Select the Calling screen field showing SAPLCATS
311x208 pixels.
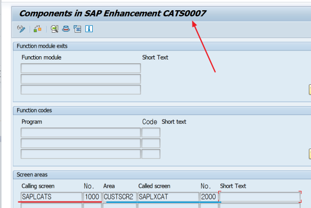pyautogui.click(x=51, y=197)
